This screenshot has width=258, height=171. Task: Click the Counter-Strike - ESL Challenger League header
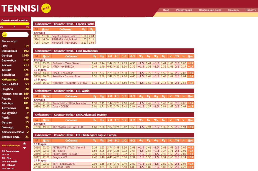(x=114, y=135)
